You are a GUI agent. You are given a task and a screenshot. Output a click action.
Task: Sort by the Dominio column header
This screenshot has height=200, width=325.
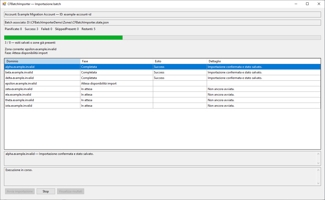[x=42, y=61]
